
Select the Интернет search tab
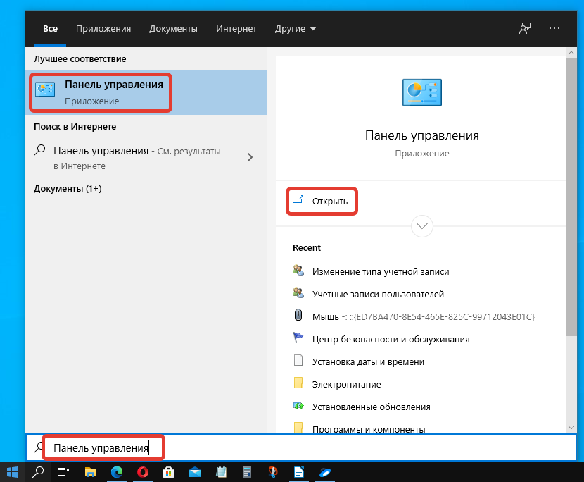(236, 29)
